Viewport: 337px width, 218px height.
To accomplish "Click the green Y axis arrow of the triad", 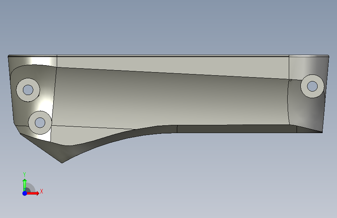I will (x=24, y=185).
